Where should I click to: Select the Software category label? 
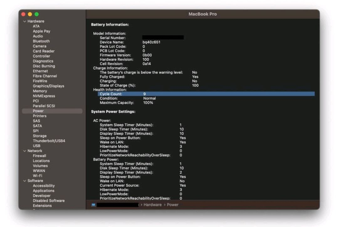click(x=35, y=181)
